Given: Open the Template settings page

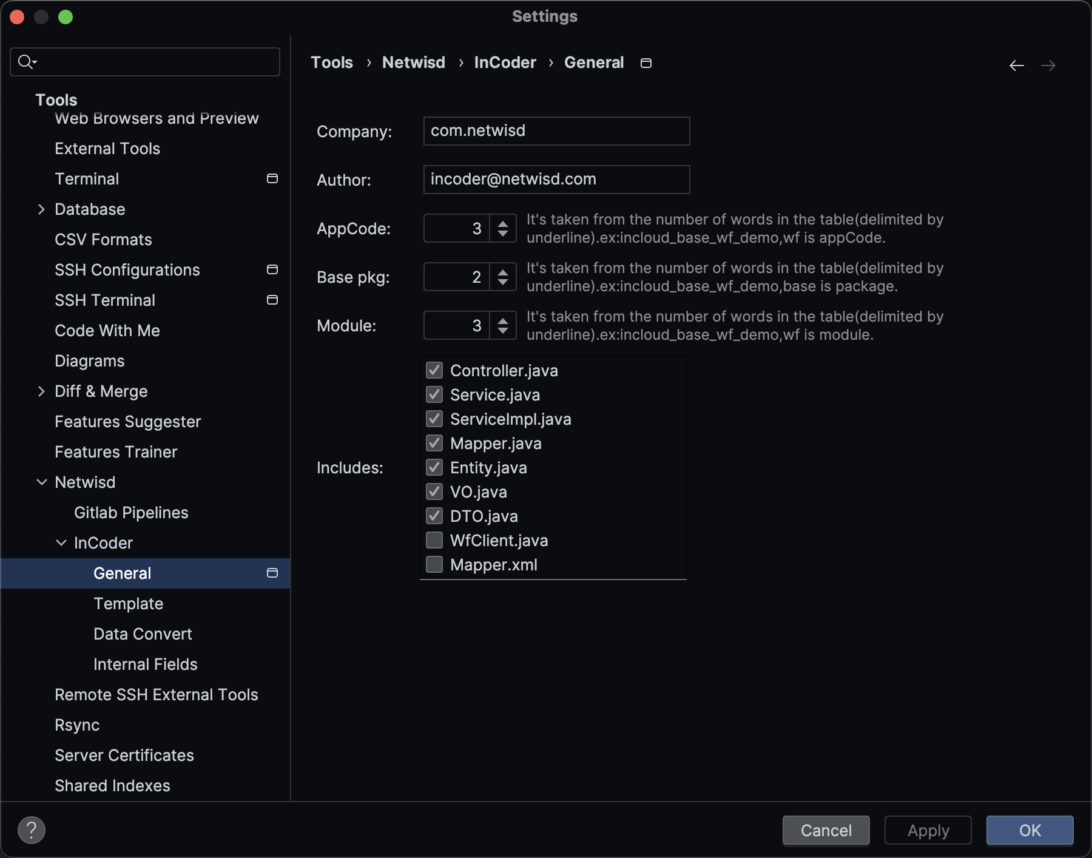Looking at the screenshot, I should [128, 604].
